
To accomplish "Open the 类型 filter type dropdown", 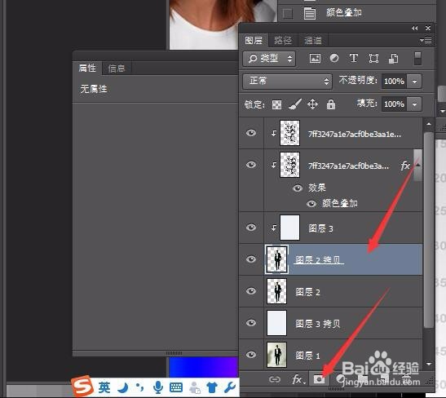I will click(269, 59).
